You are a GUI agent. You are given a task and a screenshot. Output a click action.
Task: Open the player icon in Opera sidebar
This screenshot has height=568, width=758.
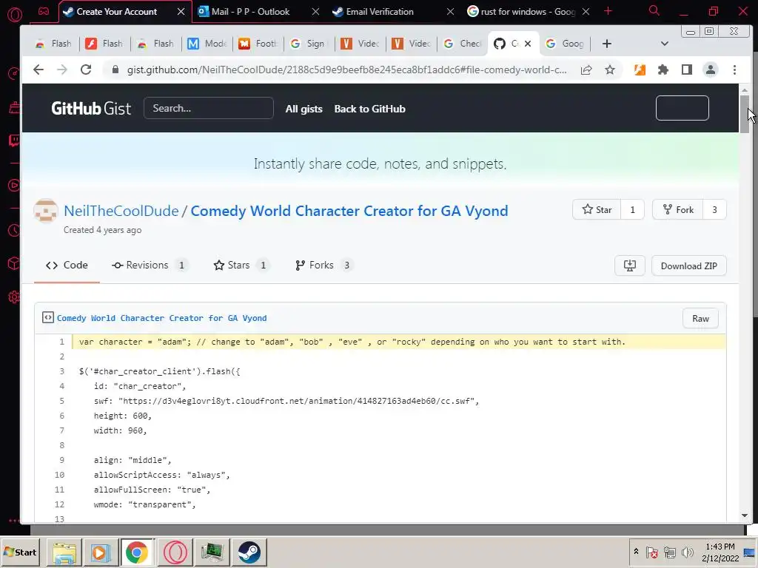pyautogui.click(x=14, y=185)
